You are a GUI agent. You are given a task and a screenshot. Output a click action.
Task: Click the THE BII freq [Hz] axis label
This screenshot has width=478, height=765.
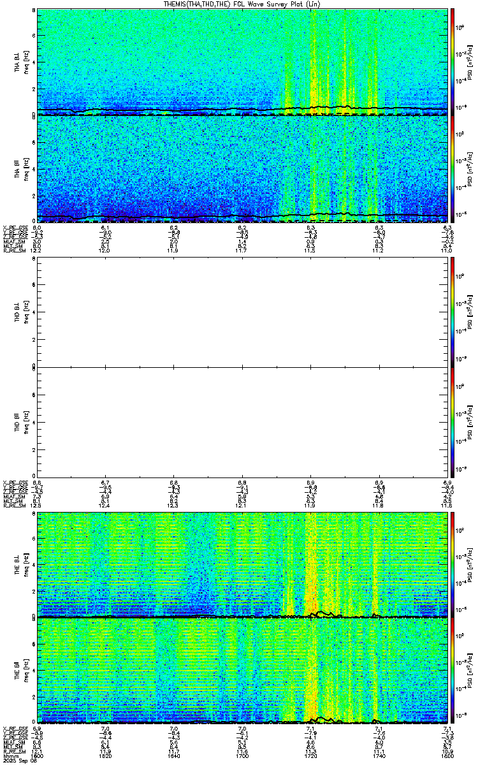(25, 671)
